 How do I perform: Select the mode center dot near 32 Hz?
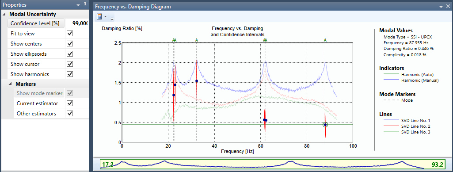[197, 81]
